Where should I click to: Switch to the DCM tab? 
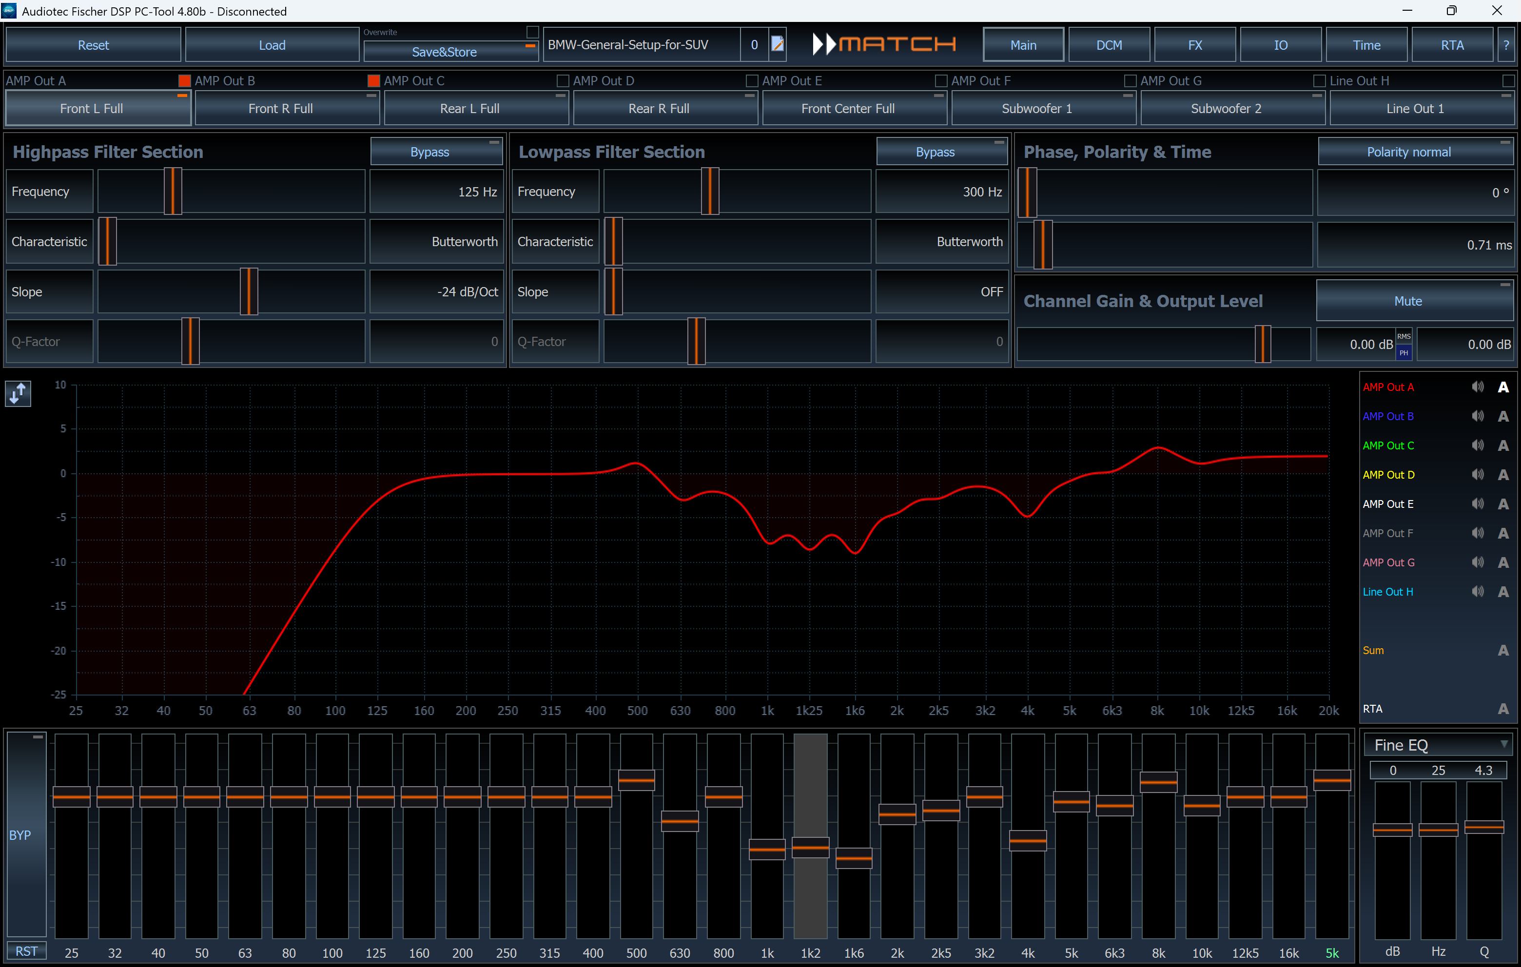1109,45
